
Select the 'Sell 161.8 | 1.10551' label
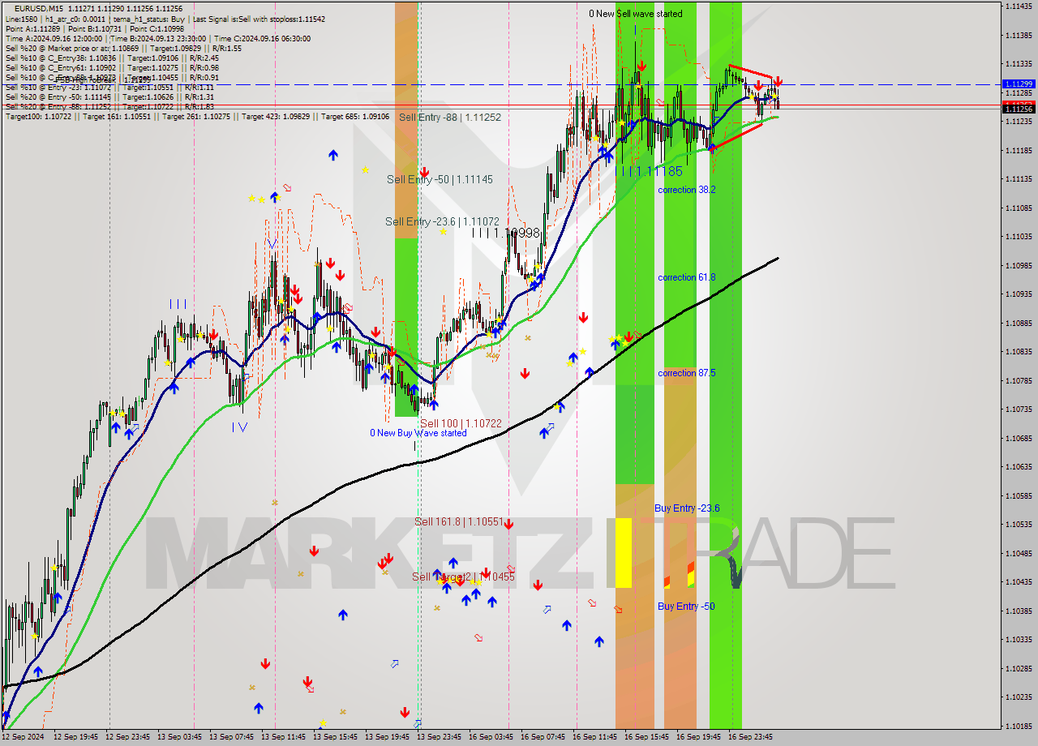(459, 522)
